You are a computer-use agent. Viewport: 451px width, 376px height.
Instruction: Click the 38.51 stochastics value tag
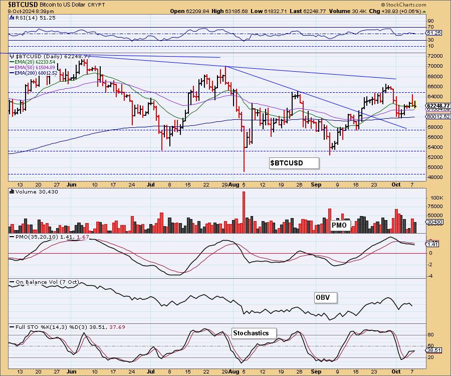[434, 350]
